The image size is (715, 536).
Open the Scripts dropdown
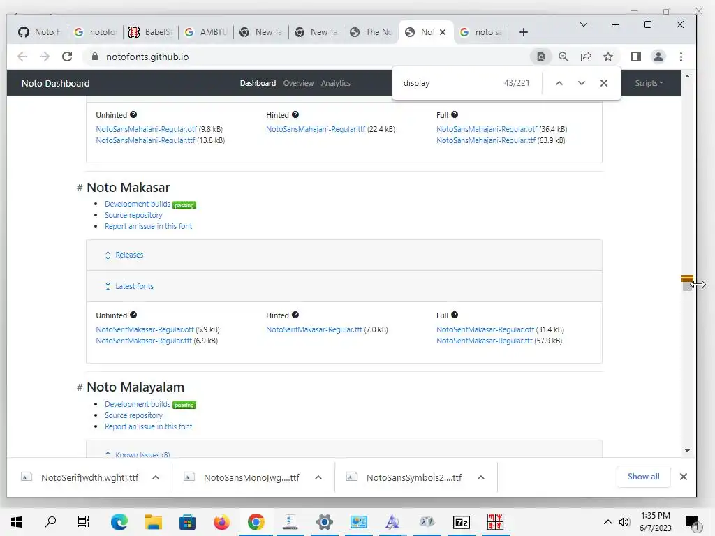649,83
